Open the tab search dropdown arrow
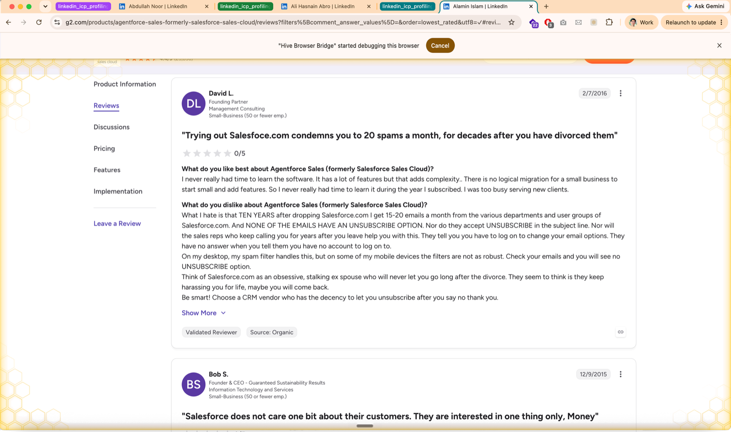Image resolution: width=731 pixels, height=432 pixels. [45, 6]
